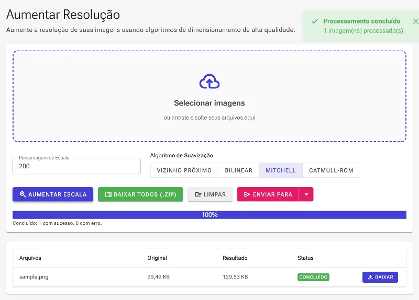Click the sample.png file name
This screenshot has width=419, height=300.
click(34, 277)
